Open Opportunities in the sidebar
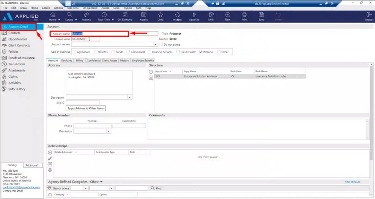 pos(18,39)
